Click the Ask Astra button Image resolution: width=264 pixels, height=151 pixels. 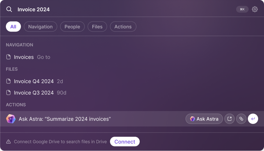point(204,119)
